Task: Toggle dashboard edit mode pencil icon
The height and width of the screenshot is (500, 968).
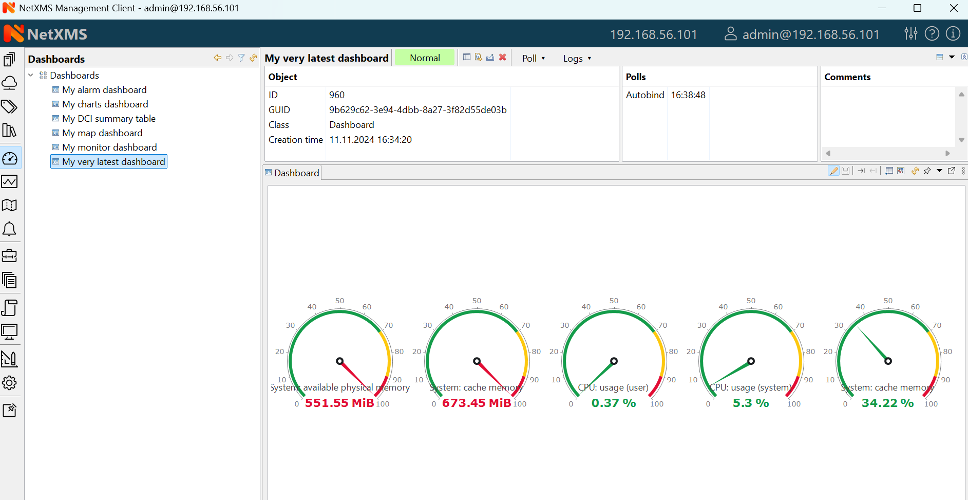Action: tap(833, 171)
